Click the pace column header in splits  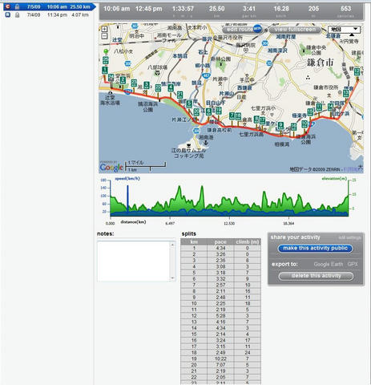click(220, 242)
